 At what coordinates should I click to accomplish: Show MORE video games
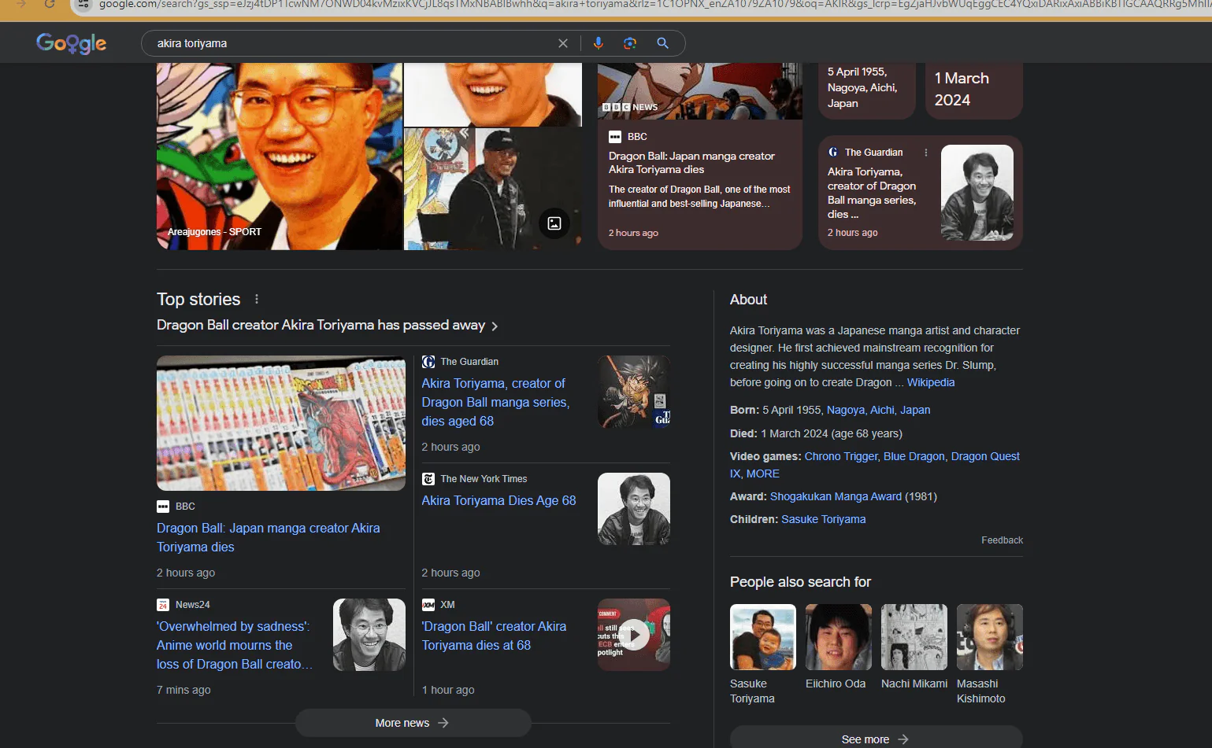[x=763, y=473]
